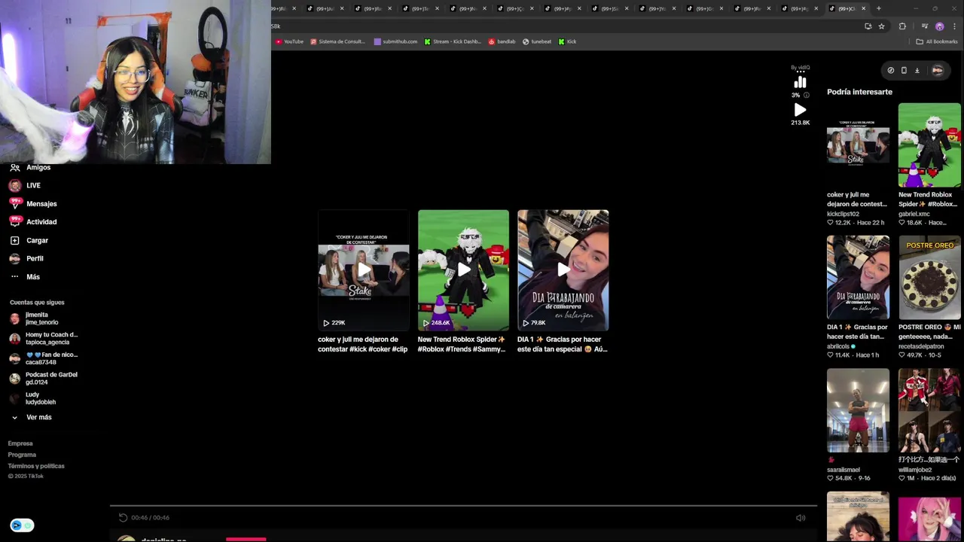Expand Ver más followed accounts
Viewport: 964px width, 542px height.
click(x=31, y=417)
